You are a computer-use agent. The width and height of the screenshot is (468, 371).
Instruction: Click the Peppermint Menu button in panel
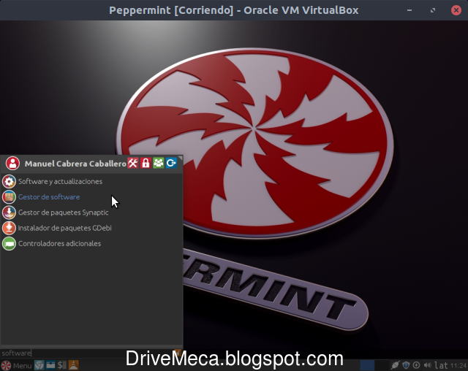(16, 365)
